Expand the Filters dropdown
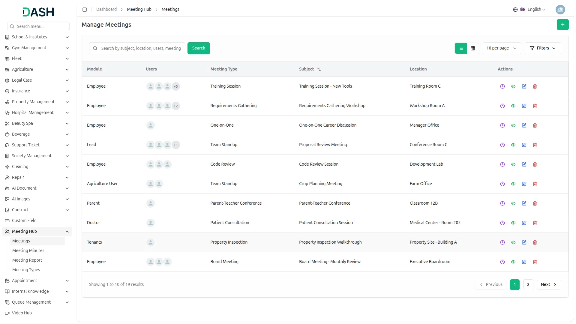The image size is (576, 324). (543, 48)
